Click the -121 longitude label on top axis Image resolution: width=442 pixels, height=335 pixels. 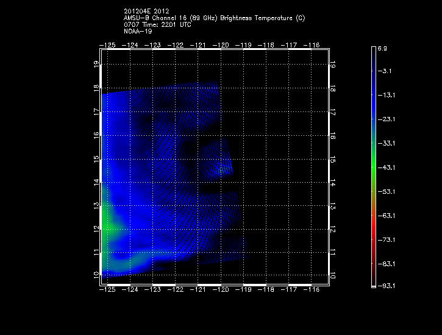pos(198,45)
